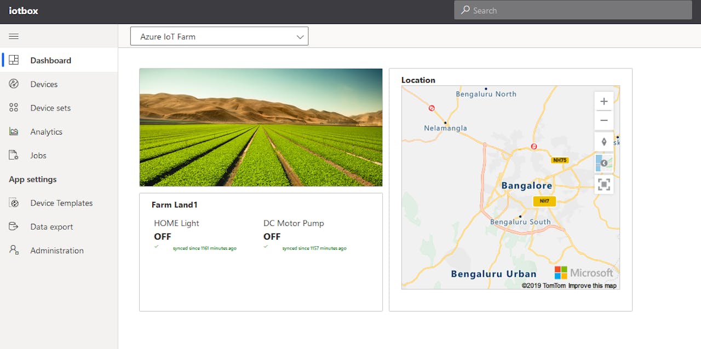The image size is (701, 349).
Task: Reset map rotation with compass button
Action: point(604,142)
